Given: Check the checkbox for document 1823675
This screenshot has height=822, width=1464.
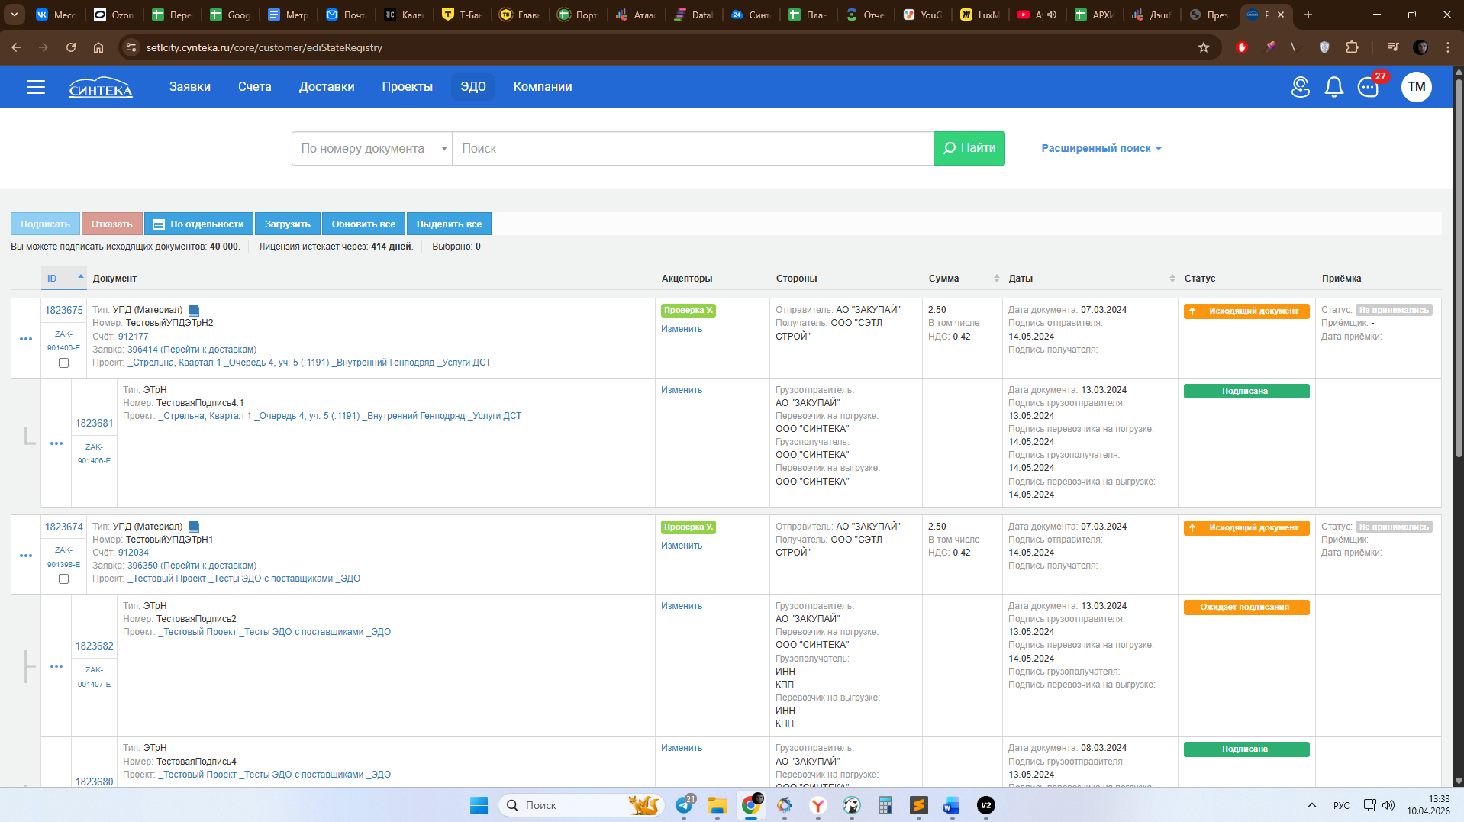Looking at the screenshot, I should [63, 363].
